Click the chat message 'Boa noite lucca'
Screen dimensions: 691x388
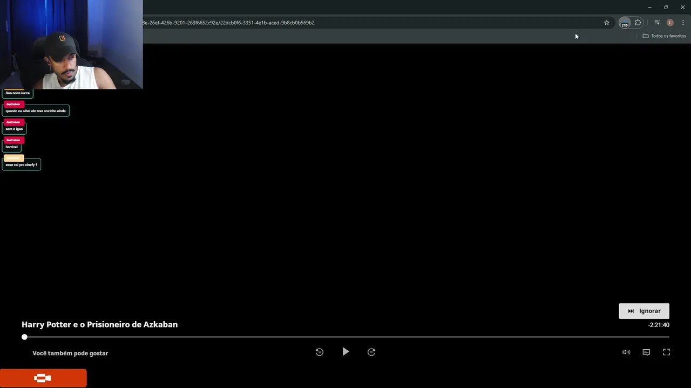click(x=18, y=93)
